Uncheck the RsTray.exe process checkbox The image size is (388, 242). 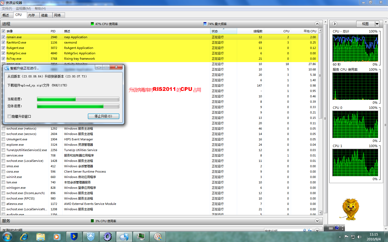(x=4, y=59)
